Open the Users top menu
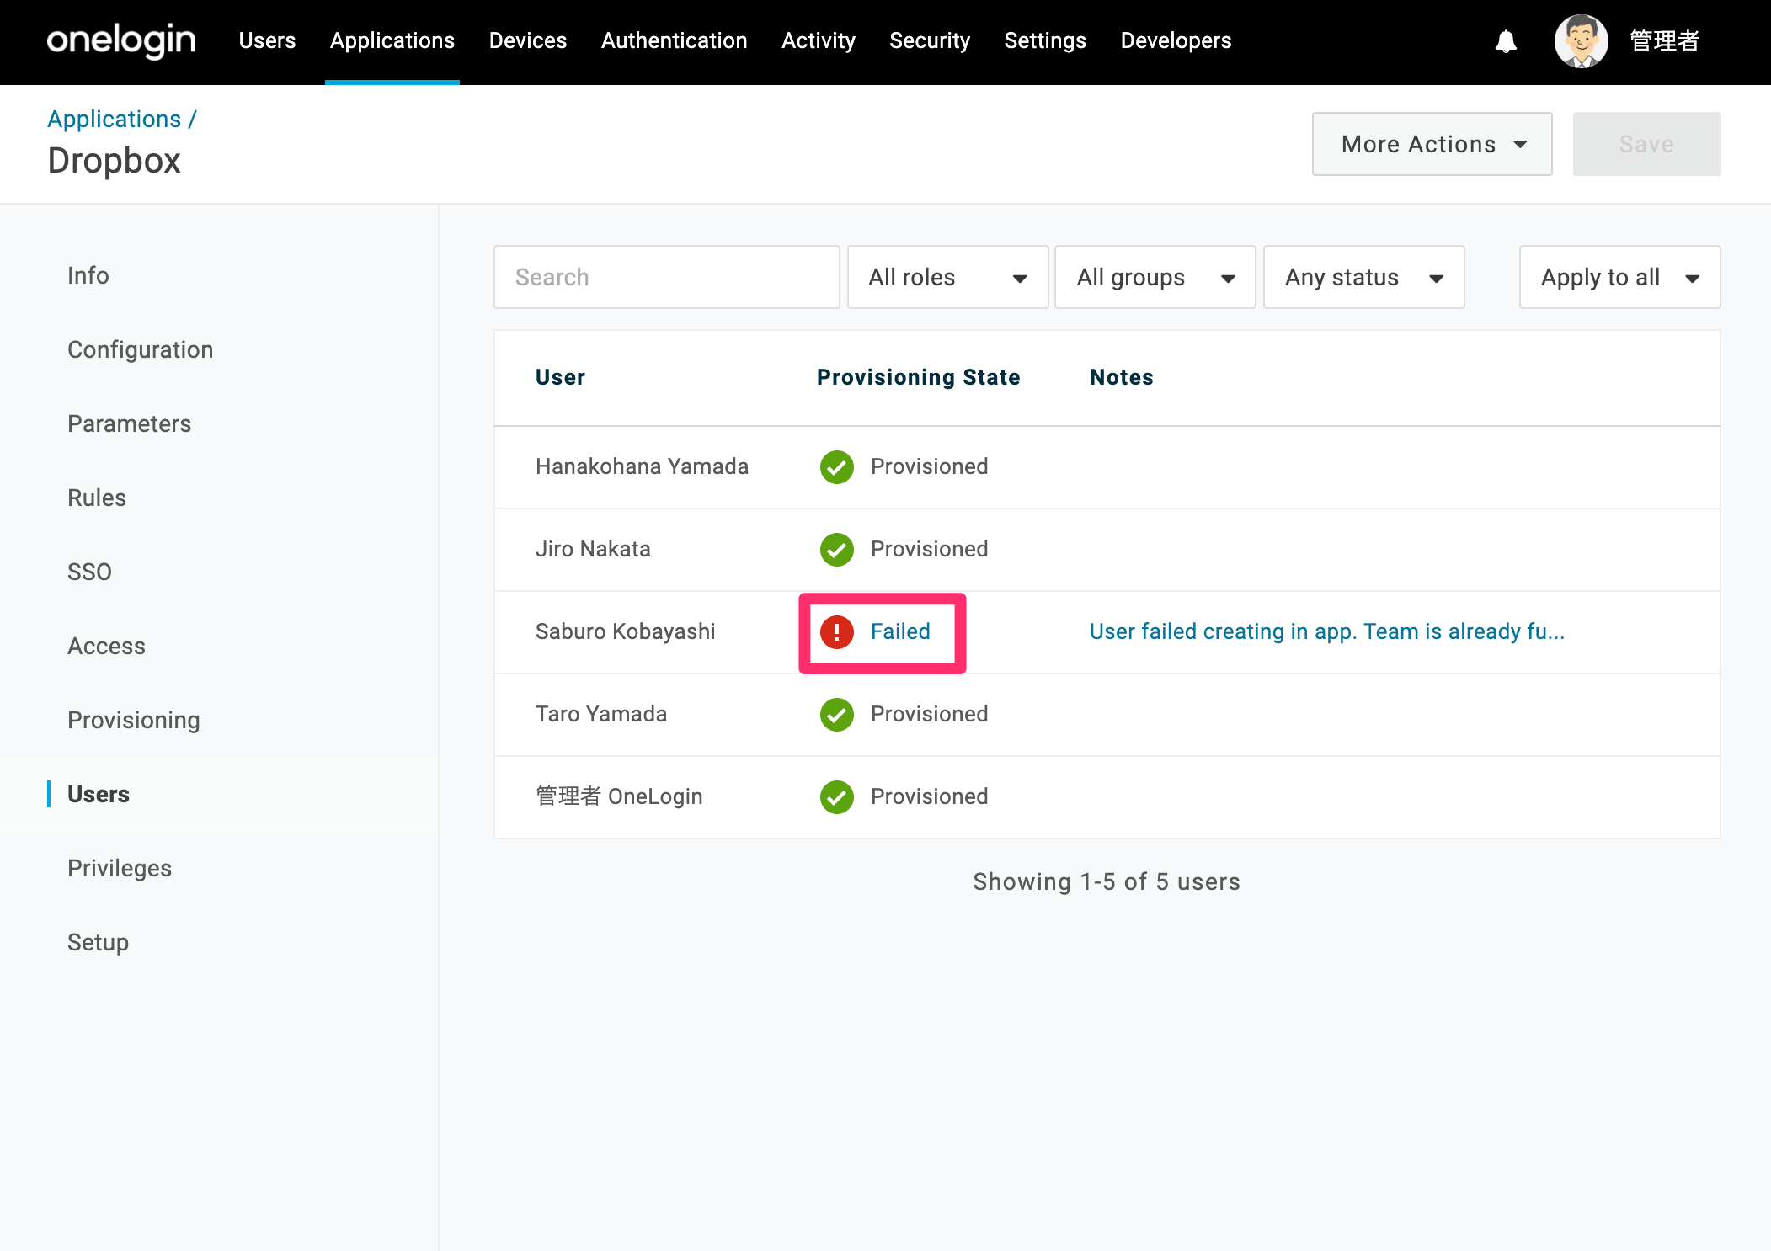 267,40
